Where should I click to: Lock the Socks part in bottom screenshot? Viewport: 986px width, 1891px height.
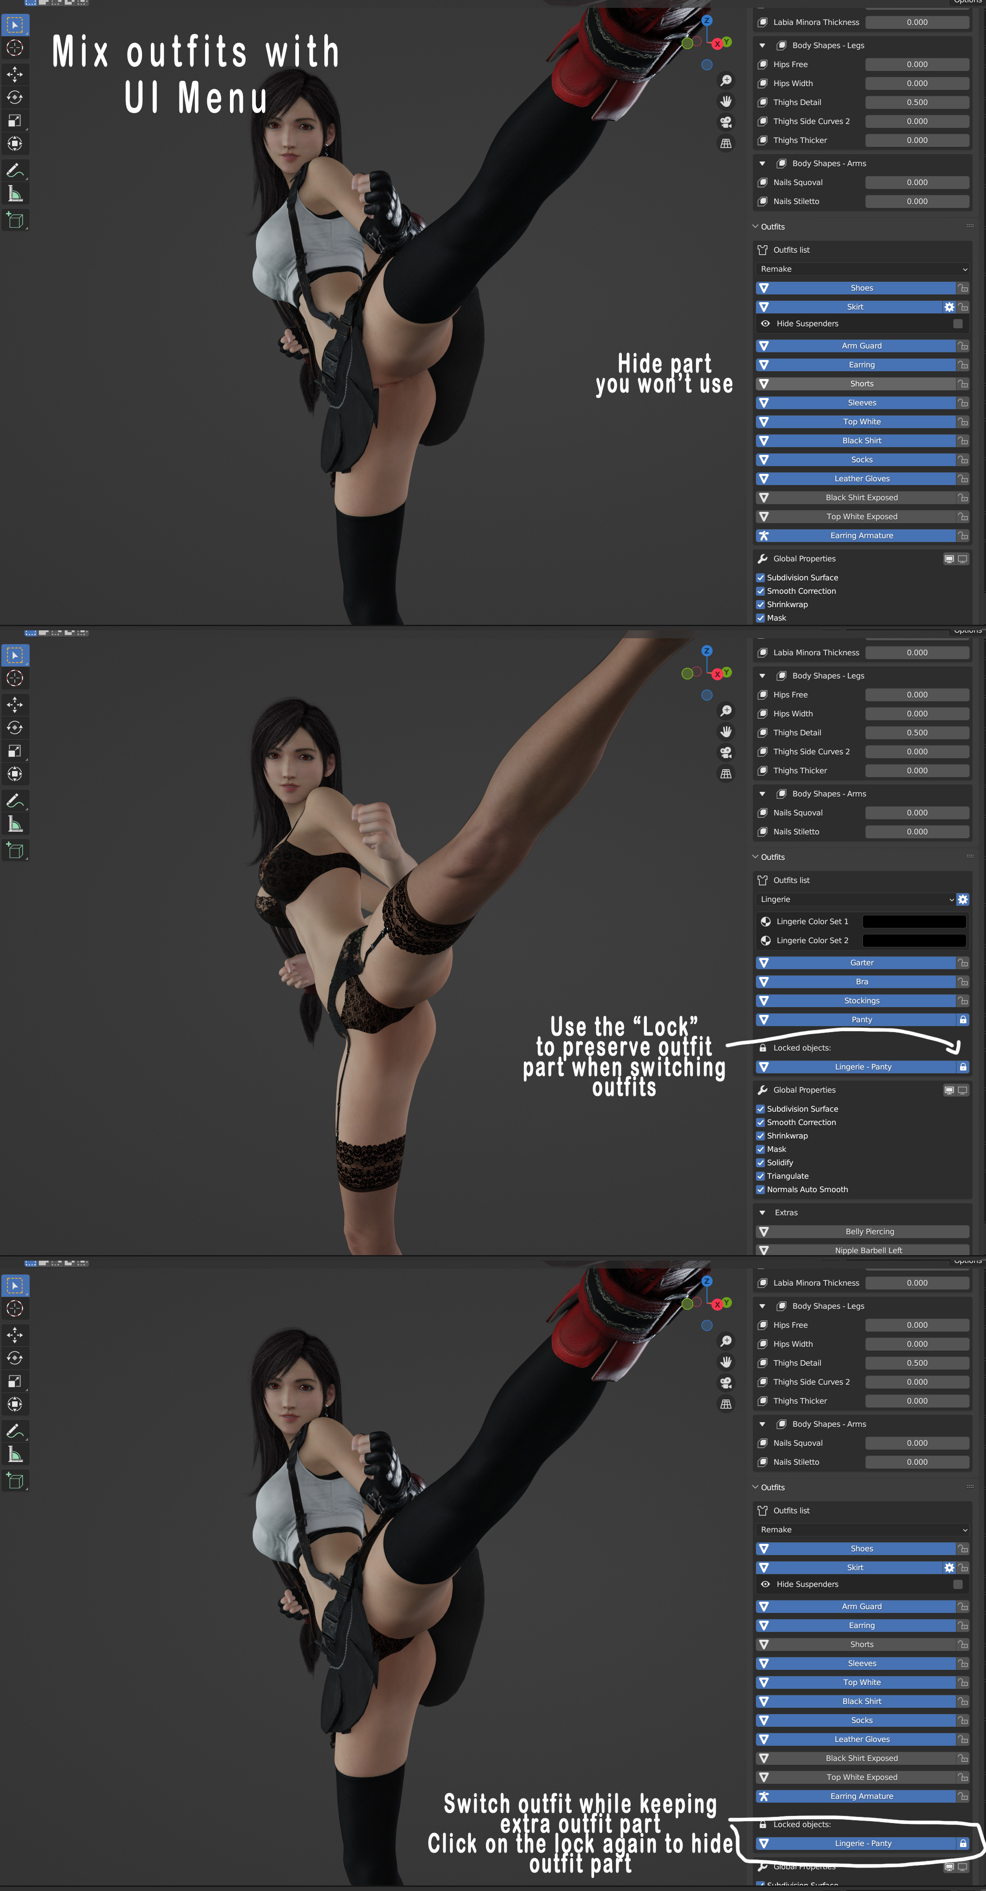pyautogui.click(x=962, y=1720)
